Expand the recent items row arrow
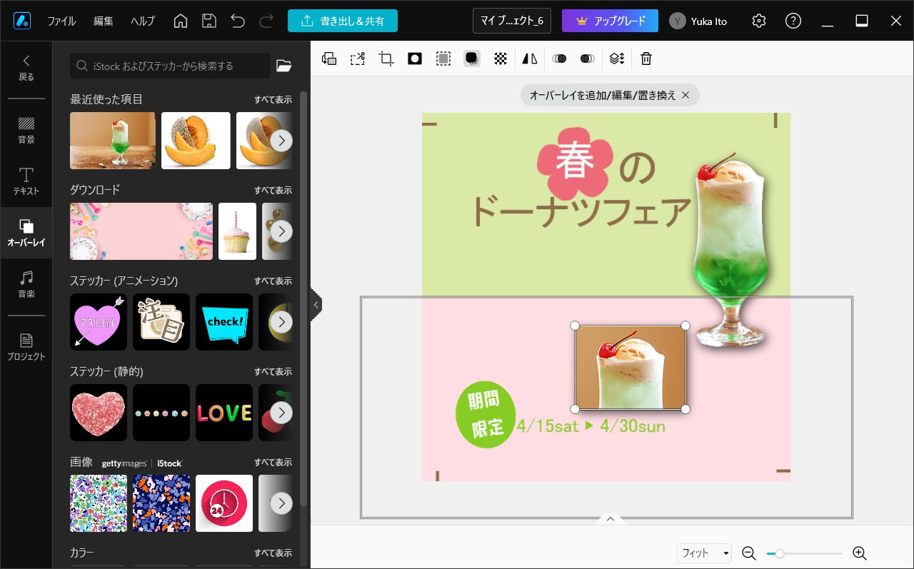914x569 pixels. point(281,140)
